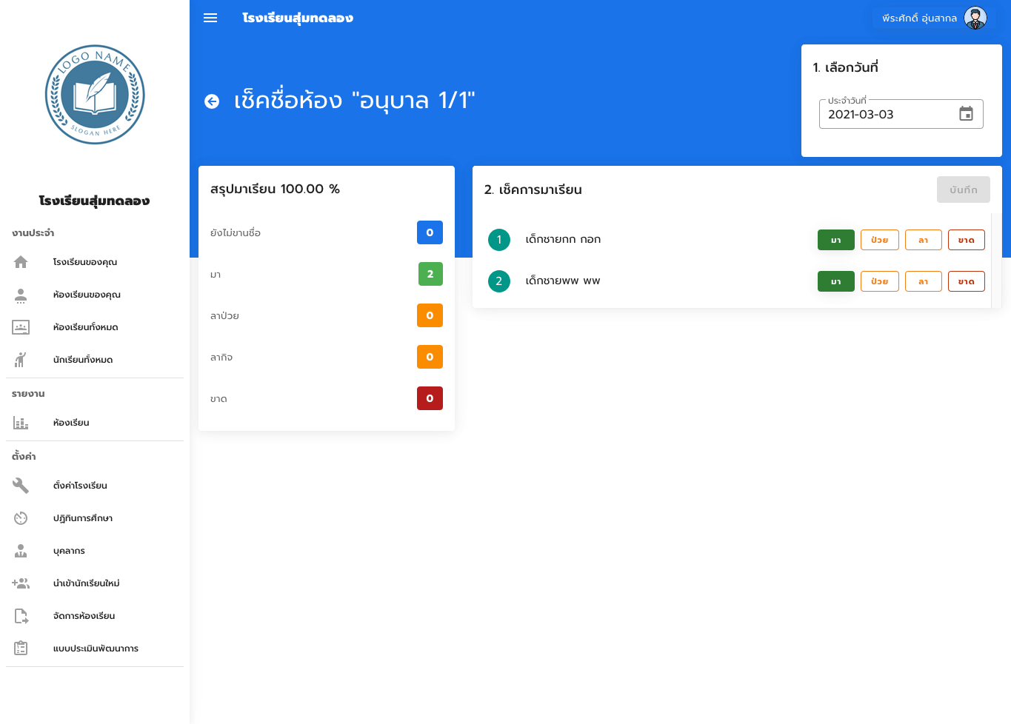Image resolution: width=1011 pixels, height=724 pixels.
Task: Mark student 2 as ลา (leave)
Action: 923,281
